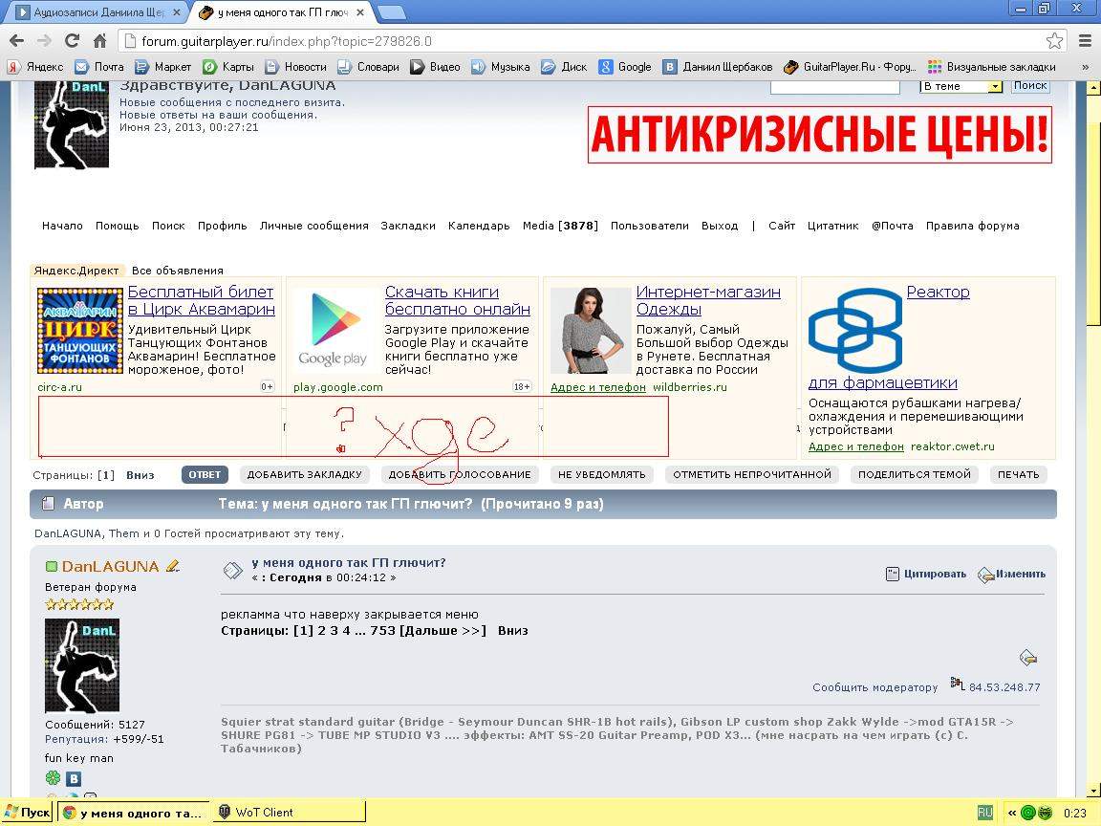Click the ОТМЕТИТЬ НЕПРОЧИТАННОЙ button

[x=752, y=475]
